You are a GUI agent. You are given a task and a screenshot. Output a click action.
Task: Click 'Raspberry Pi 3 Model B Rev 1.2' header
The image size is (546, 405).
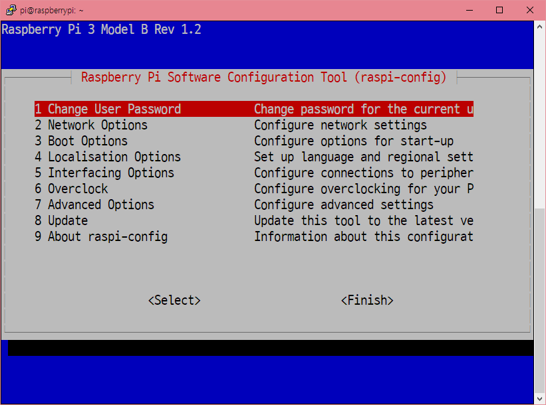[x=101, y=29]
